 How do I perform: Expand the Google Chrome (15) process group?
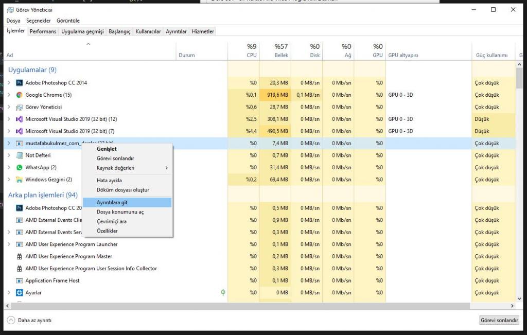(9, 95)
